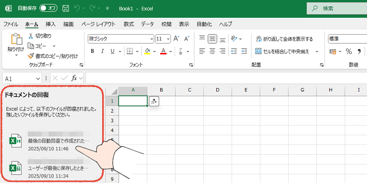The image size is (367, 183).
Task: Expand the borders dropdown arrow
Action: (137, 51)
